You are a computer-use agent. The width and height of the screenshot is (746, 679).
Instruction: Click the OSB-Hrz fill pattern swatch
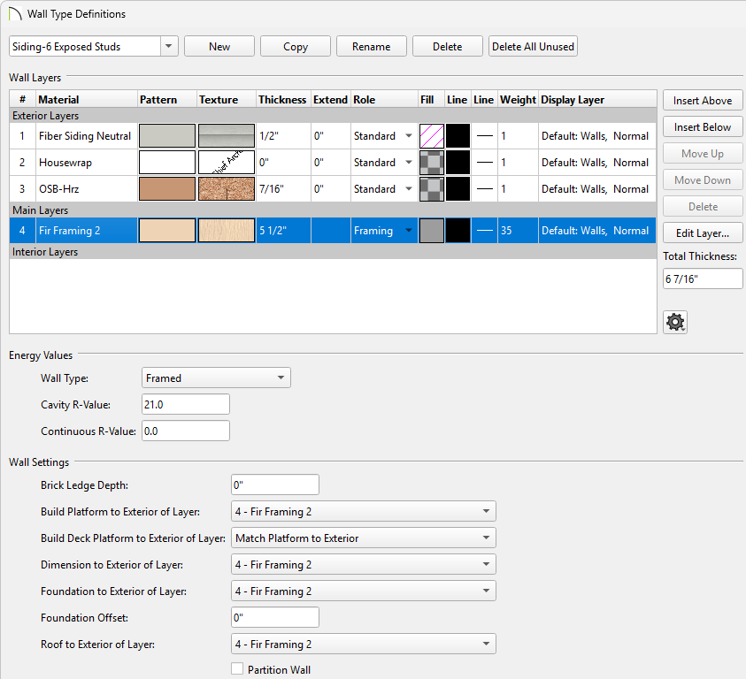coord(432,189)
